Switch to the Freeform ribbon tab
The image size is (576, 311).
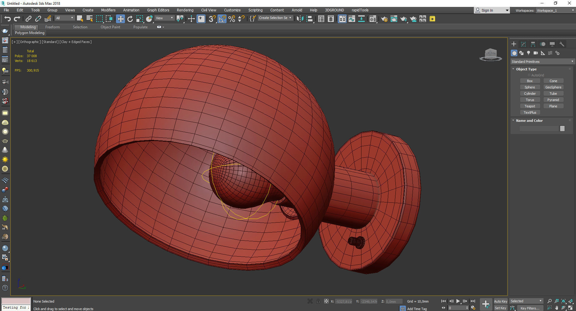[53, 27]
